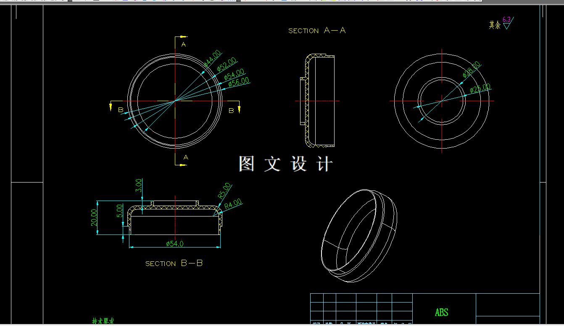The width and height of the screenshot is (564, 326).
Task: Click the 其余 roughness note text
Action: 495,25
